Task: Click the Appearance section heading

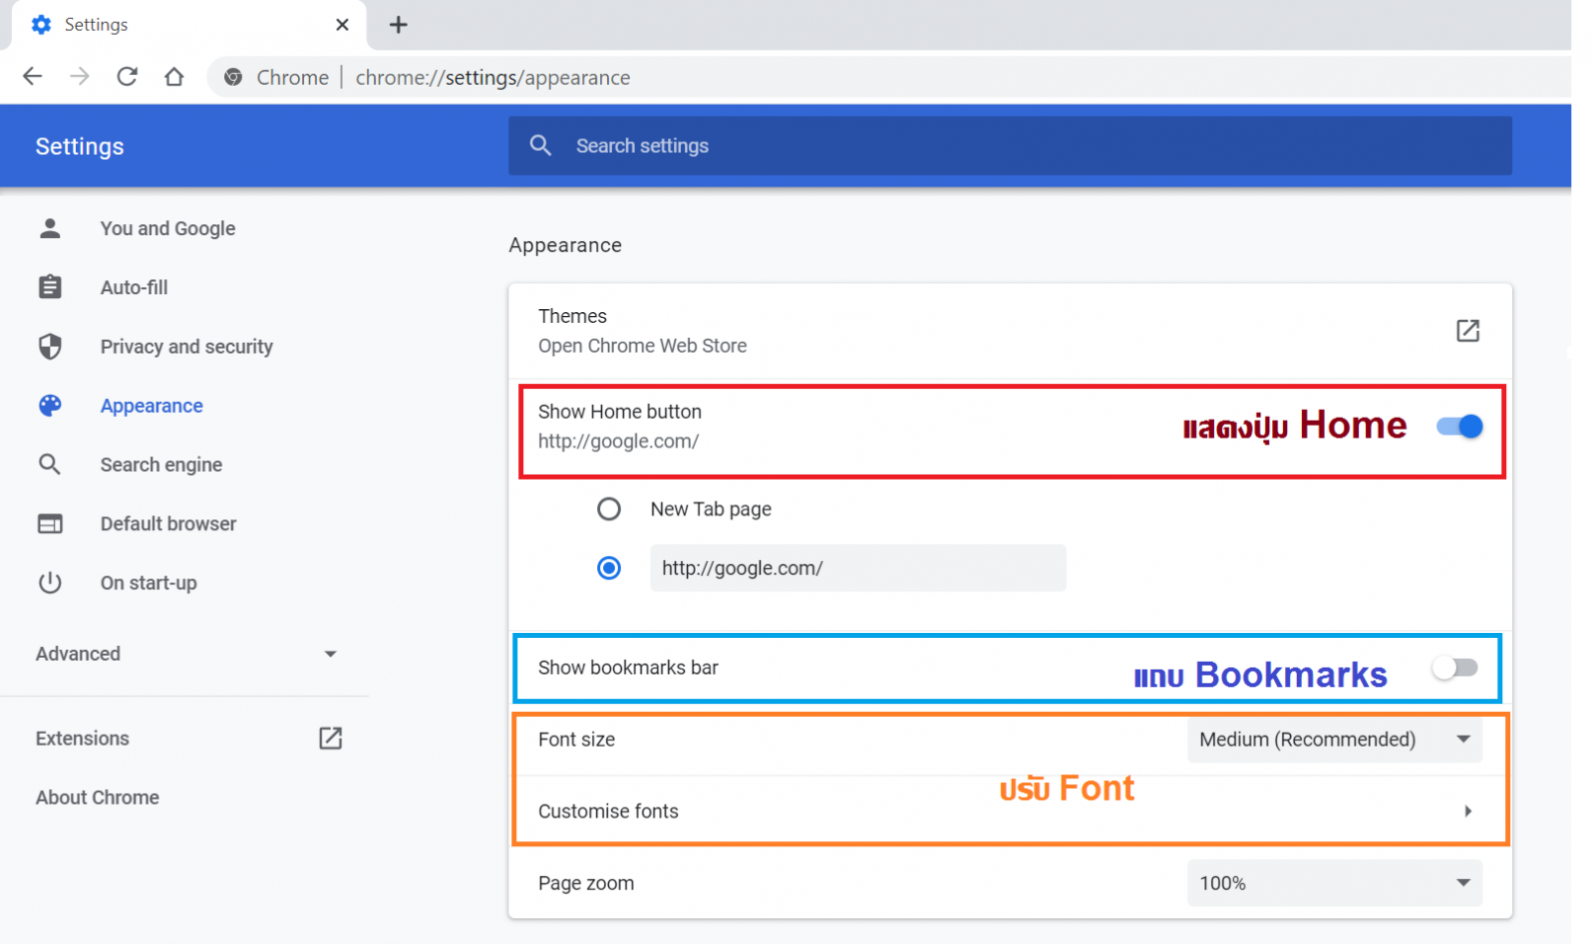Action: pos(565,245)
